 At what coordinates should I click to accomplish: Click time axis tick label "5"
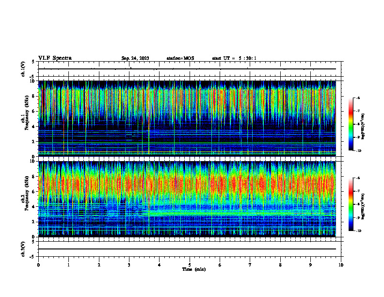click(190, 265)
